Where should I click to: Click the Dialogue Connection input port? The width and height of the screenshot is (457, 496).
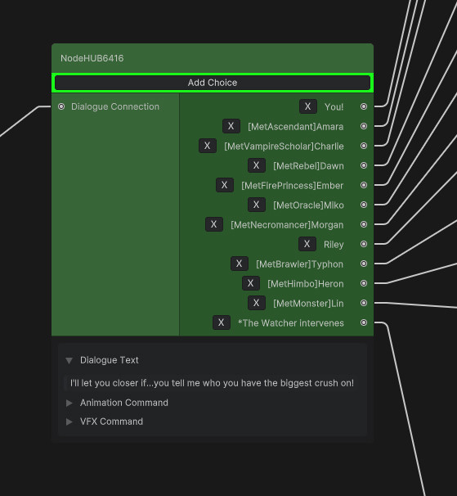click(61, 106)
